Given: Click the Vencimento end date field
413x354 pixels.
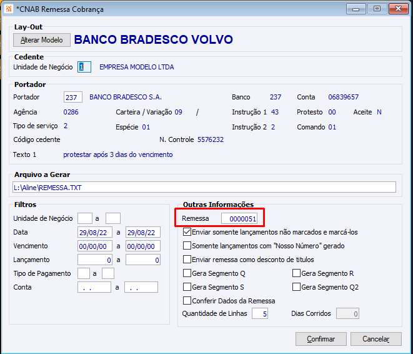Looking at the screenshot, I should click(143, 246).
